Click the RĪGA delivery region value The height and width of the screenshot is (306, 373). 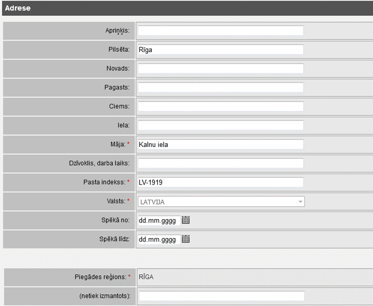(x=146, y=277)
